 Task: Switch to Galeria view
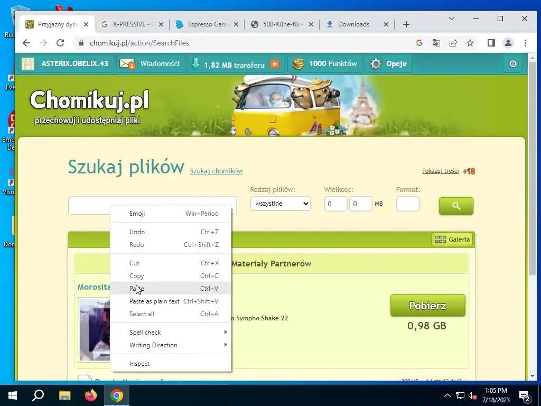[452, 239]
